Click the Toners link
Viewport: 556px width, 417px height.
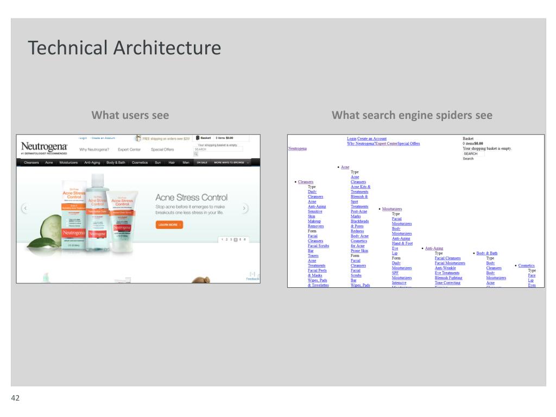(x=313, y=256)
